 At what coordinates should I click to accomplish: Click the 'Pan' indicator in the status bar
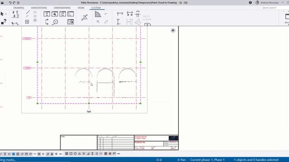tap(183, 160)
